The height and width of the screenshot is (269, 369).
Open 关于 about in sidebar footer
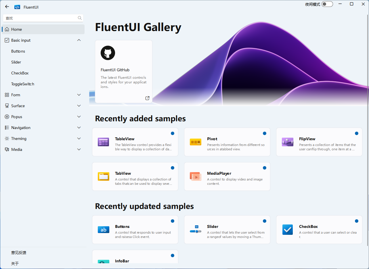(x=43, y=263)
